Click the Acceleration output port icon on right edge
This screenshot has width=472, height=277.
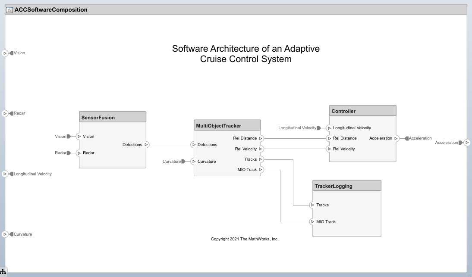coord(468,143)
